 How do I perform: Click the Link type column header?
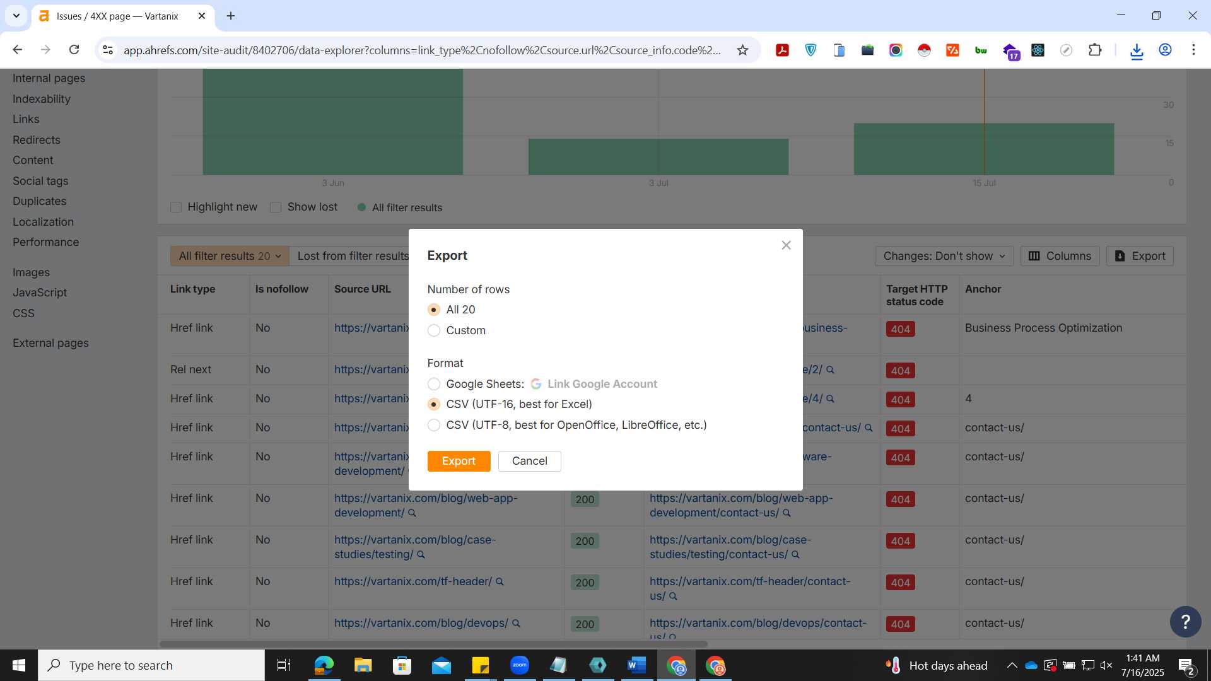click(x=192, y=289)
